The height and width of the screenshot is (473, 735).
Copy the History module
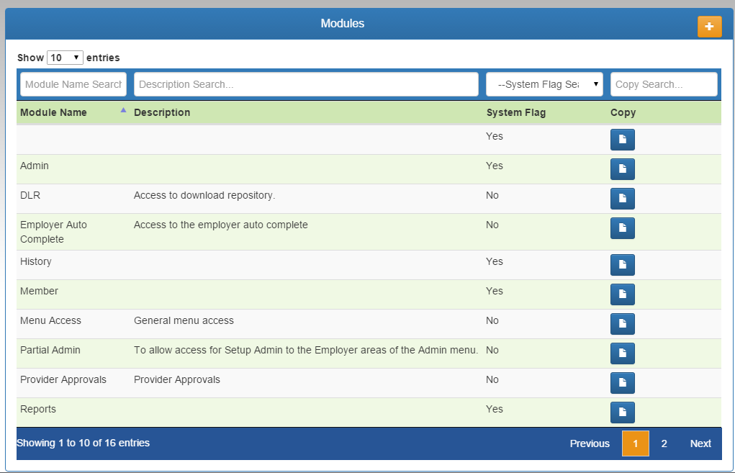pos(622,265)
